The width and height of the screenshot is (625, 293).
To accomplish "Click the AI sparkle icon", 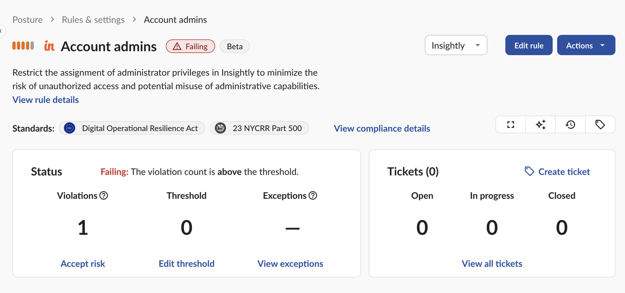I will coord(541,125).
